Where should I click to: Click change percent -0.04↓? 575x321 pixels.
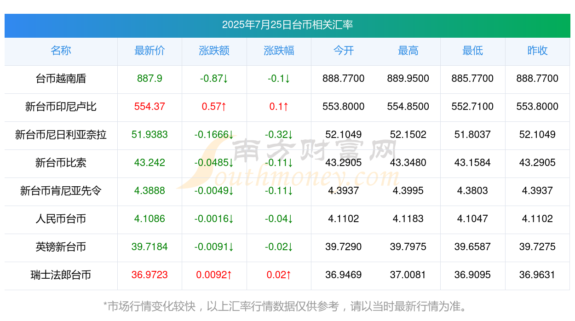tap(279, 219)
